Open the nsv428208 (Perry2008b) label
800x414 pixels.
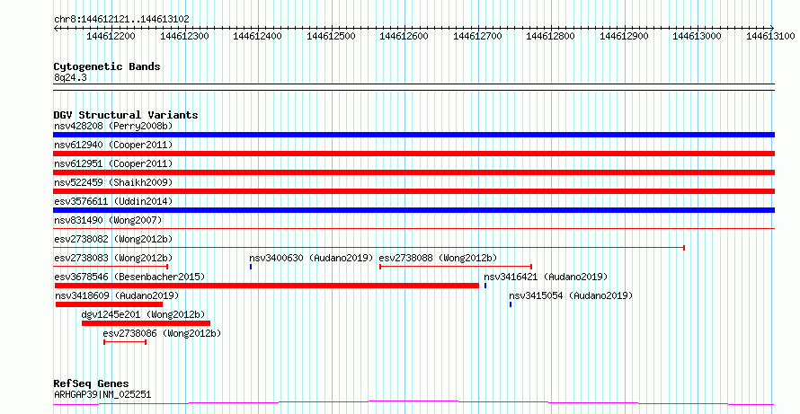[113, 126]
